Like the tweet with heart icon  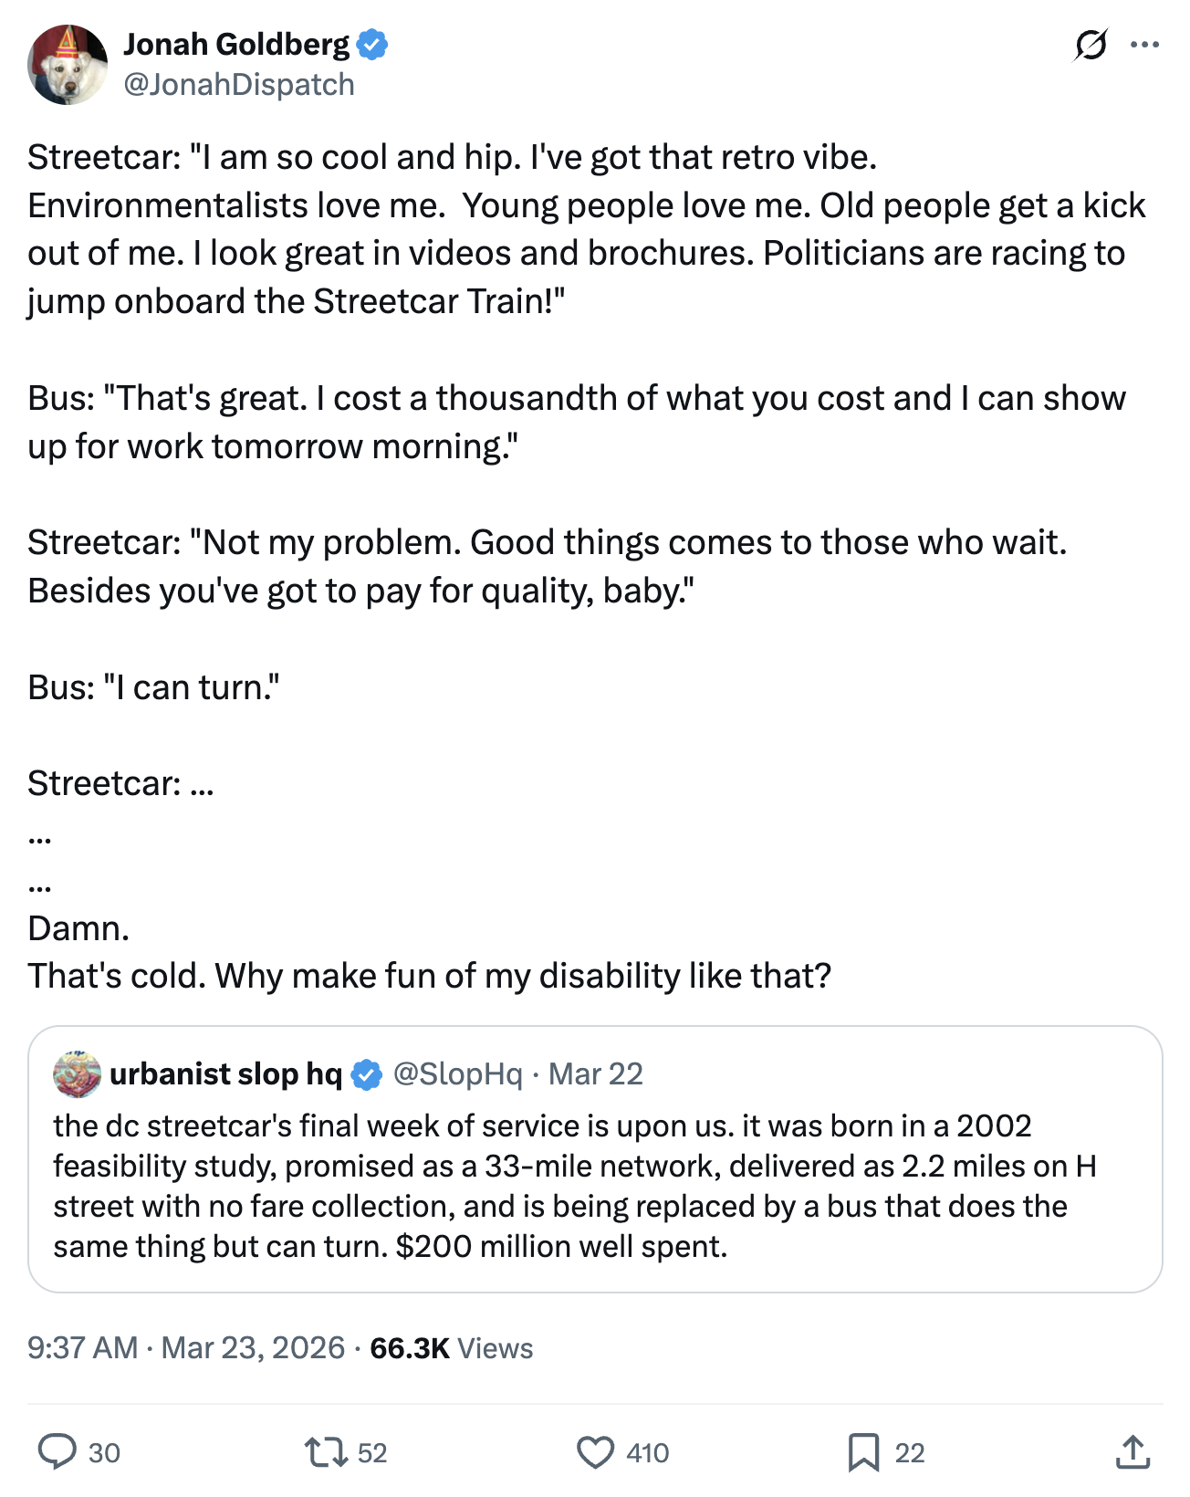595,1451
